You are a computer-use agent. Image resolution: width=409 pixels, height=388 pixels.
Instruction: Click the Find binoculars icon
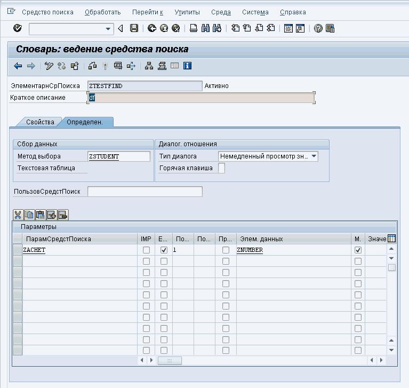pyautogui.click(x=205, y=28)
